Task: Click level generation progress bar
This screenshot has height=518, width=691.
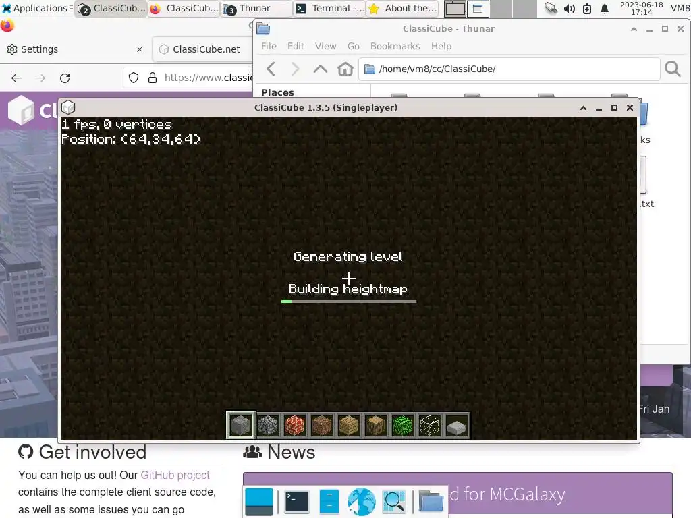Action: click(x=349, y=301)
